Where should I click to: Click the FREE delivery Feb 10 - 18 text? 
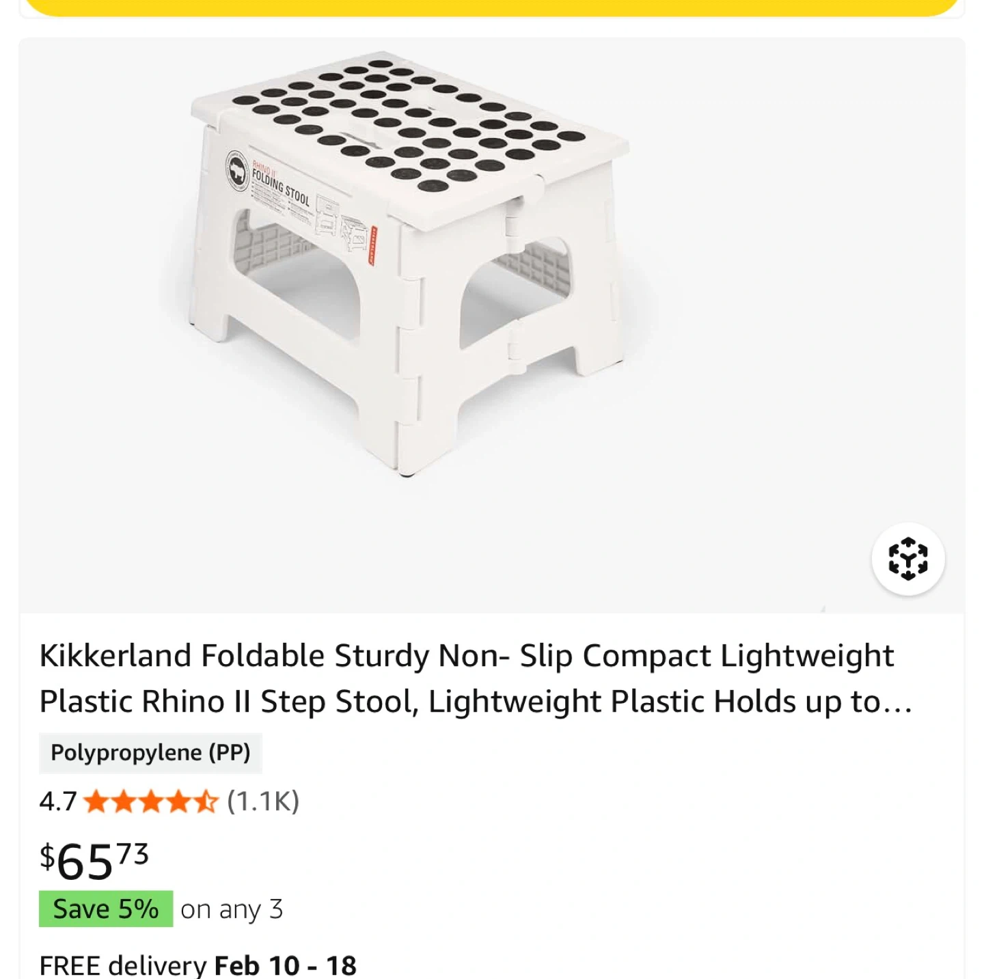tap(198, 965)
